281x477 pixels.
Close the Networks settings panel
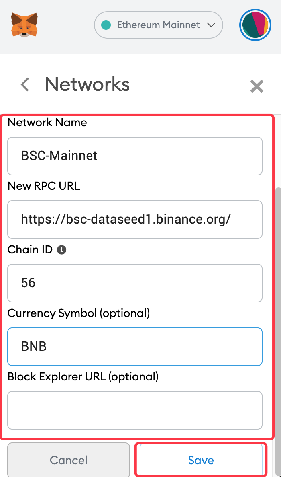coord(257,86)
